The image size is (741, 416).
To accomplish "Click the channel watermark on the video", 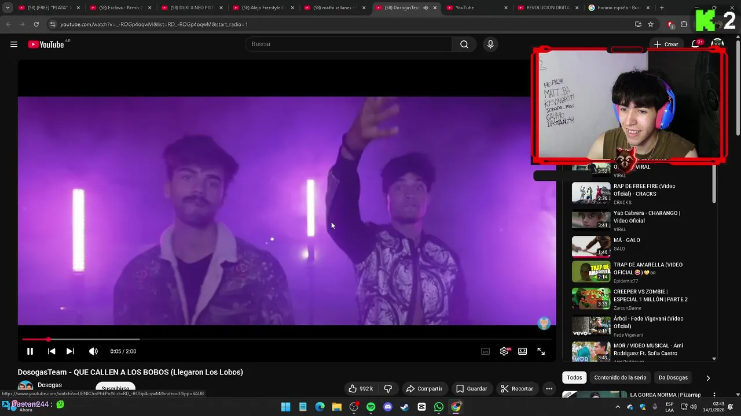I will pyautogui.click(x=544, y=324).
